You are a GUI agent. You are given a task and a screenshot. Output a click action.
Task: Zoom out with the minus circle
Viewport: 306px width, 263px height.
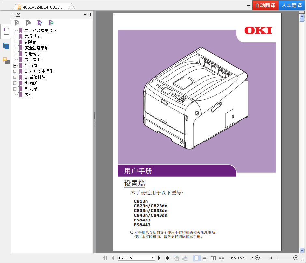[257, 258]
